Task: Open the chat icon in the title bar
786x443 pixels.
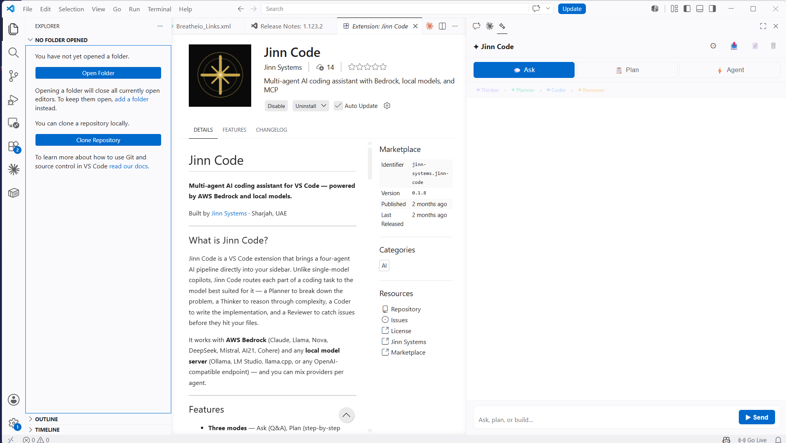Action: click(536, 9)
